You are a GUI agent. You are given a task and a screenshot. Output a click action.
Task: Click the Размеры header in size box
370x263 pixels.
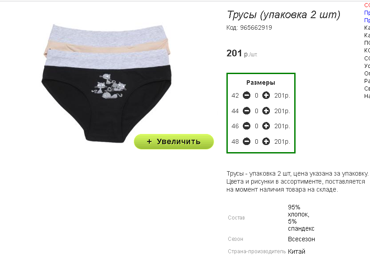tap(261, 82)
